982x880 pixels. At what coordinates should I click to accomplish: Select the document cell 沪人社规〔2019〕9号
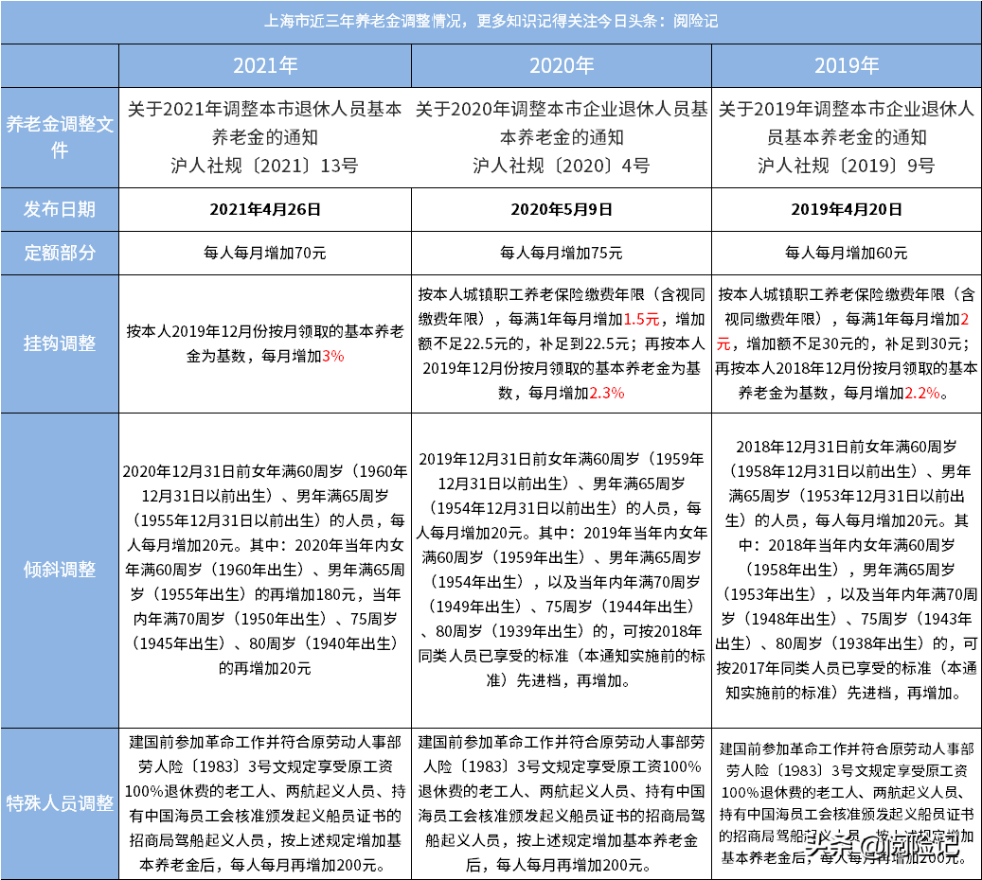click(x=846, y=138)
